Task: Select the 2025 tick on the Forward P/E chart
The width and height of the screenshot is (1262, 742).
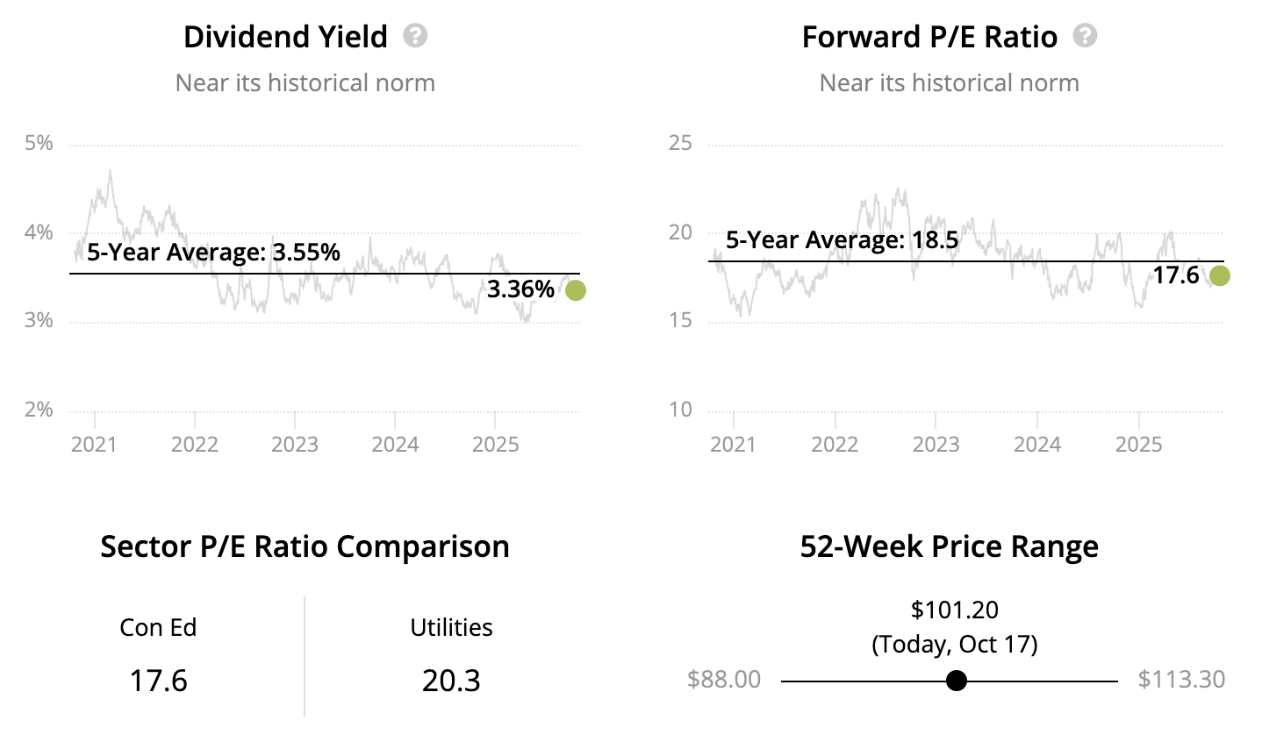Action: tap(1138, 444)
